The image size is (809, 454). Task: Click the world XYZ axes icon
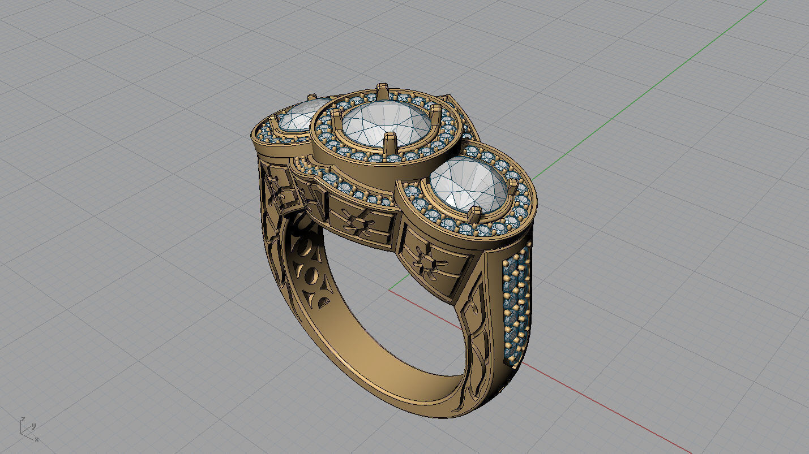pos(28,430)
